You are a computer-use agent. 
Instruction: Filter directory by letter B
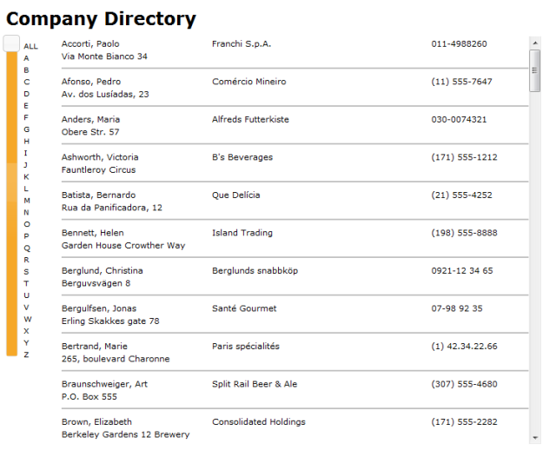[26, 70]
